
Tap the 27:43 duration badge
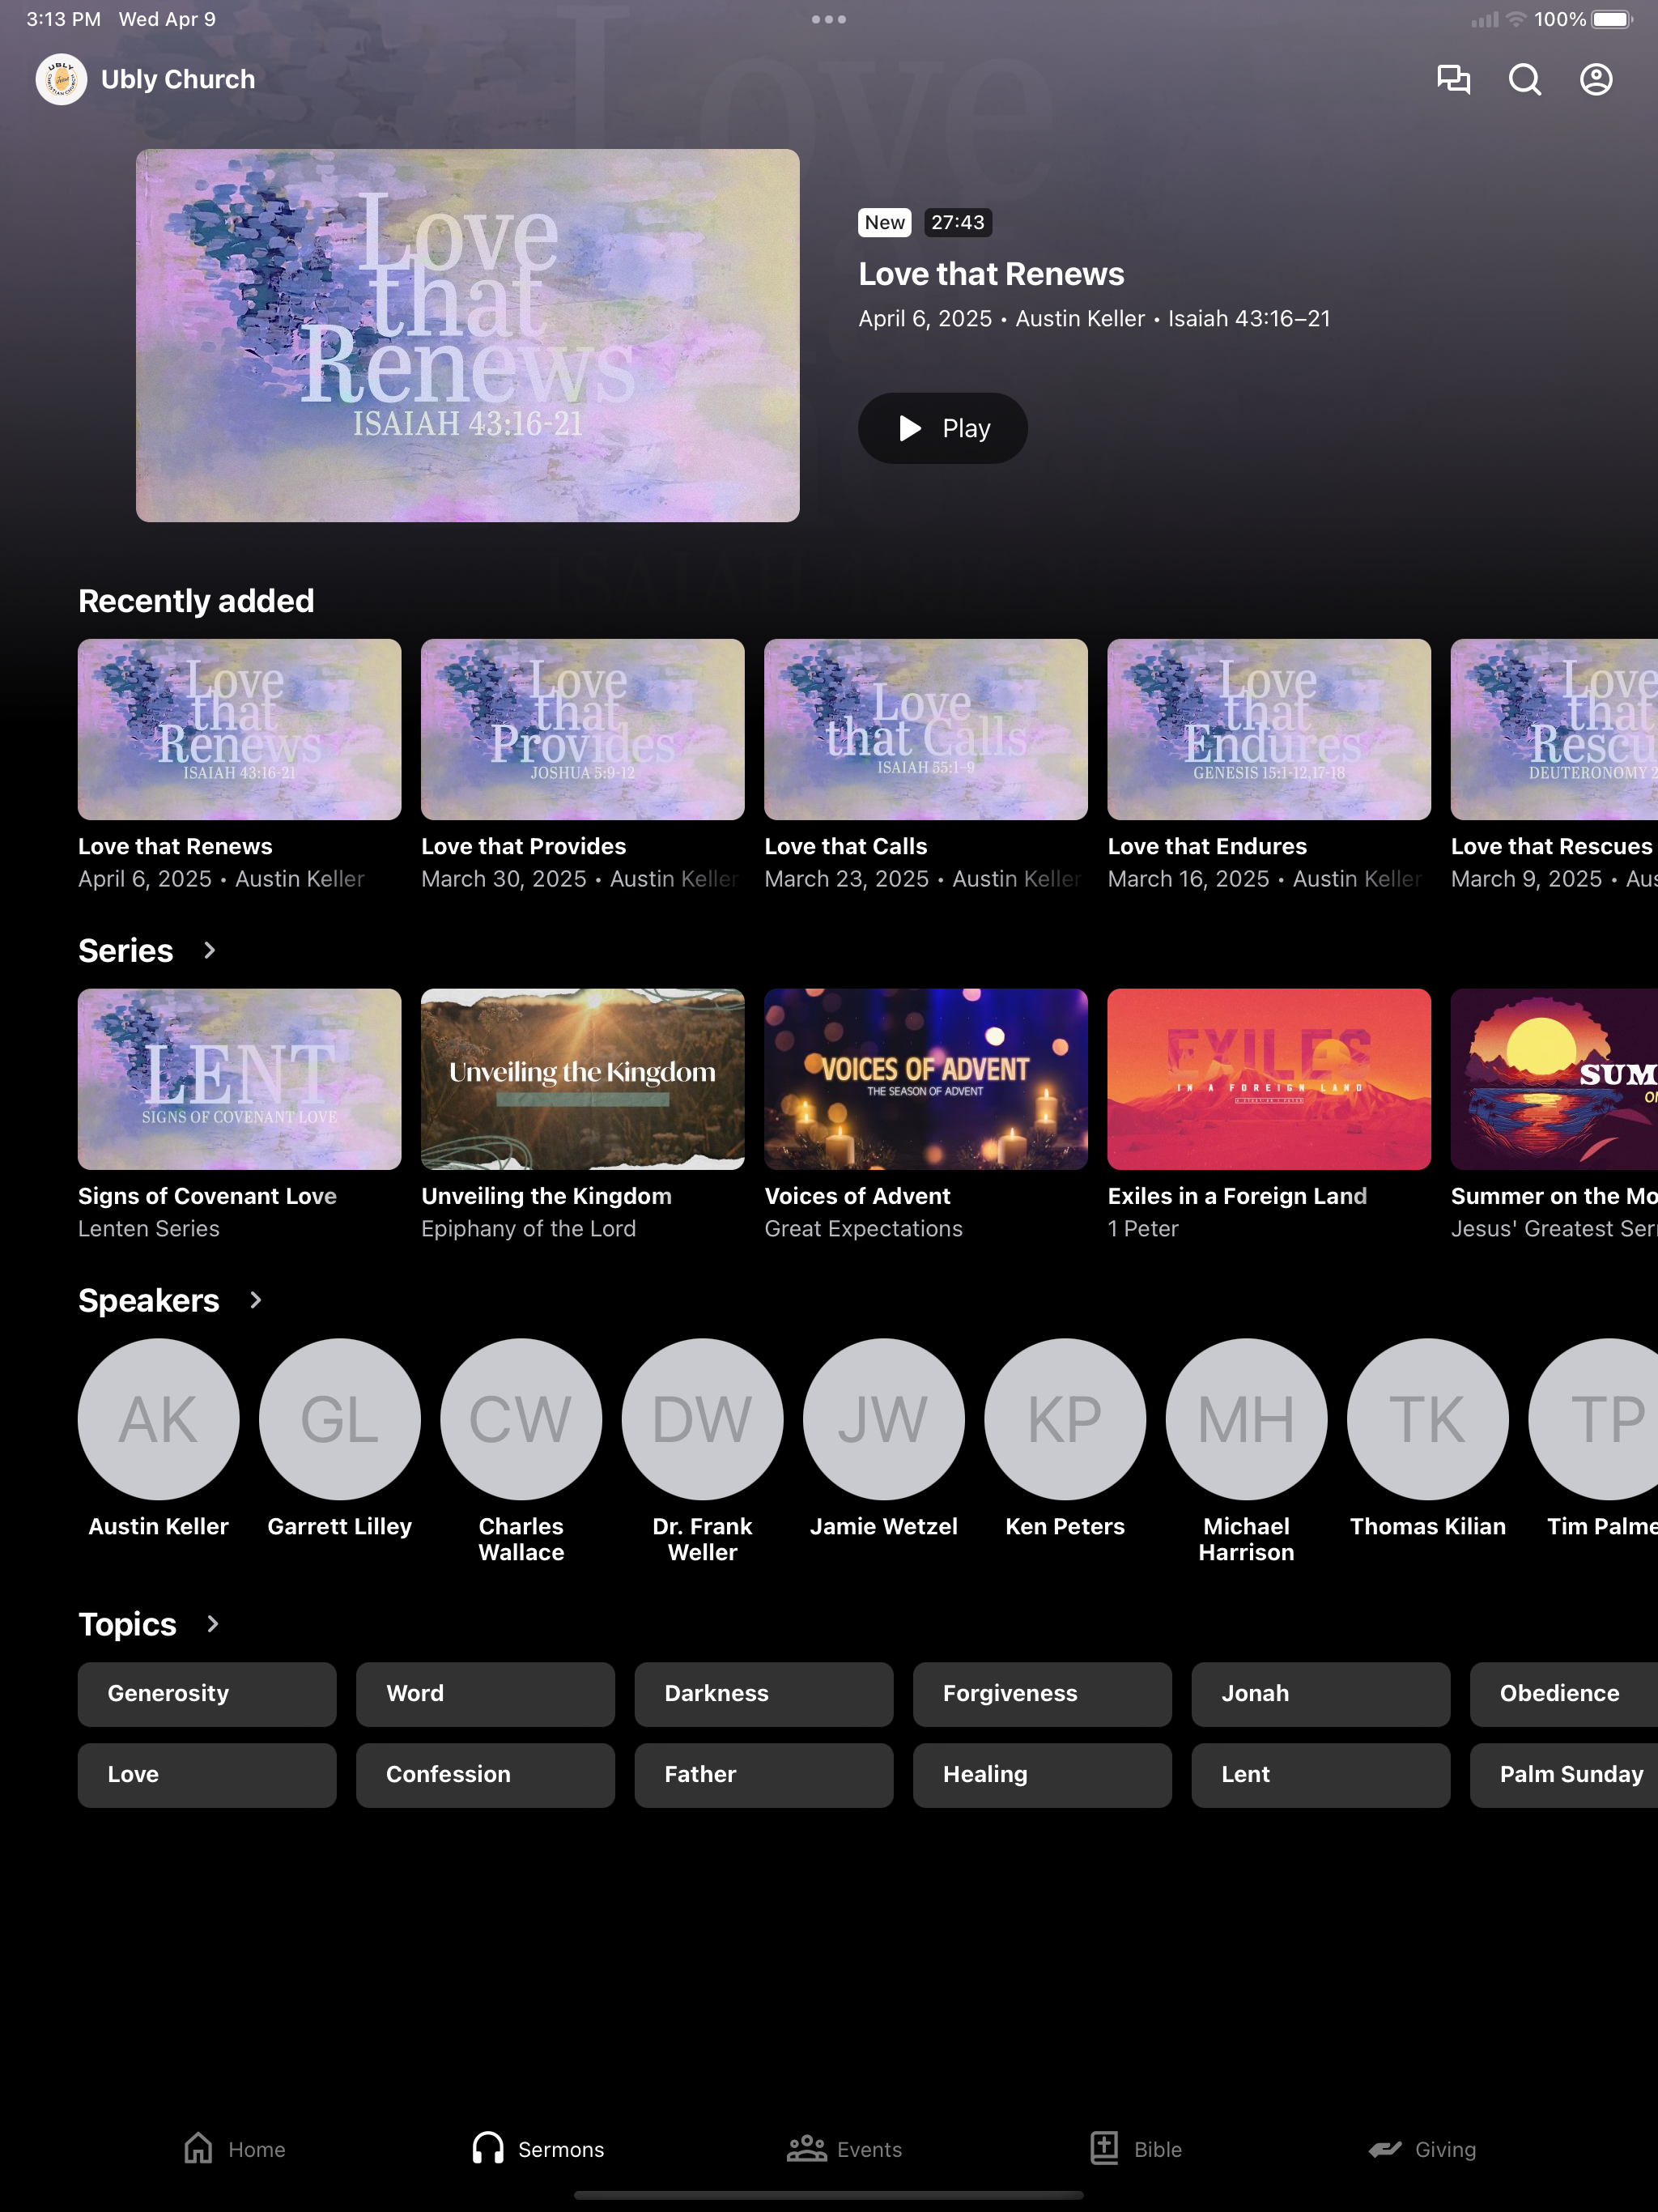point(957,222)
